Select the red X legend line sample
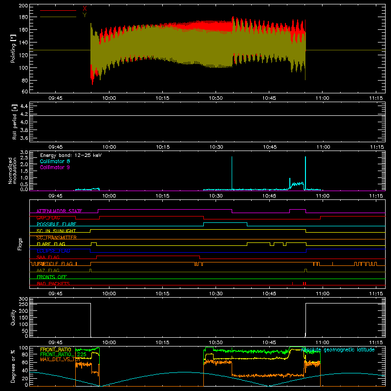The width and height of the screenshot is (391, 391). (x=58, y=10)
